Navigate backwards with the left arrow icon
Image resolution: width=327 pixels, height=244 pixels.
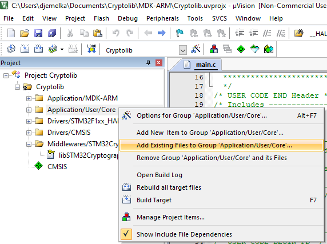pyautogui.click(x=148, y=33)
